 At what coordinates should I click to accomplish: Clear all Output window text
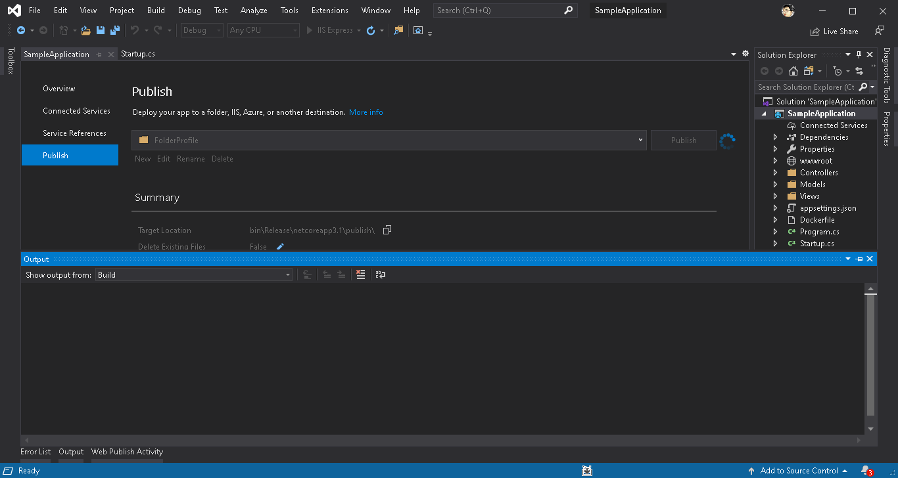tap(360, 274)
